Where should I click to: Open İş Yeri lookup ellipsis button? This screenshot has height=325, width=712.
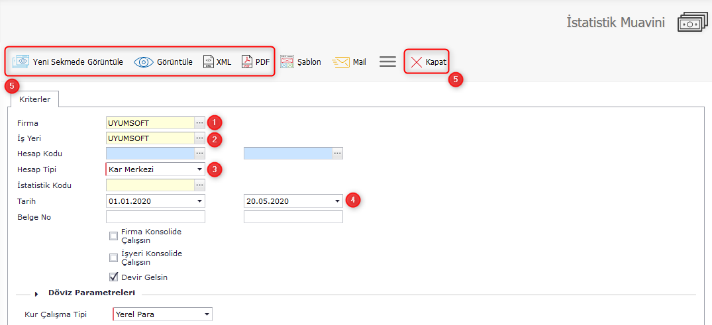(x=199, y=138)
